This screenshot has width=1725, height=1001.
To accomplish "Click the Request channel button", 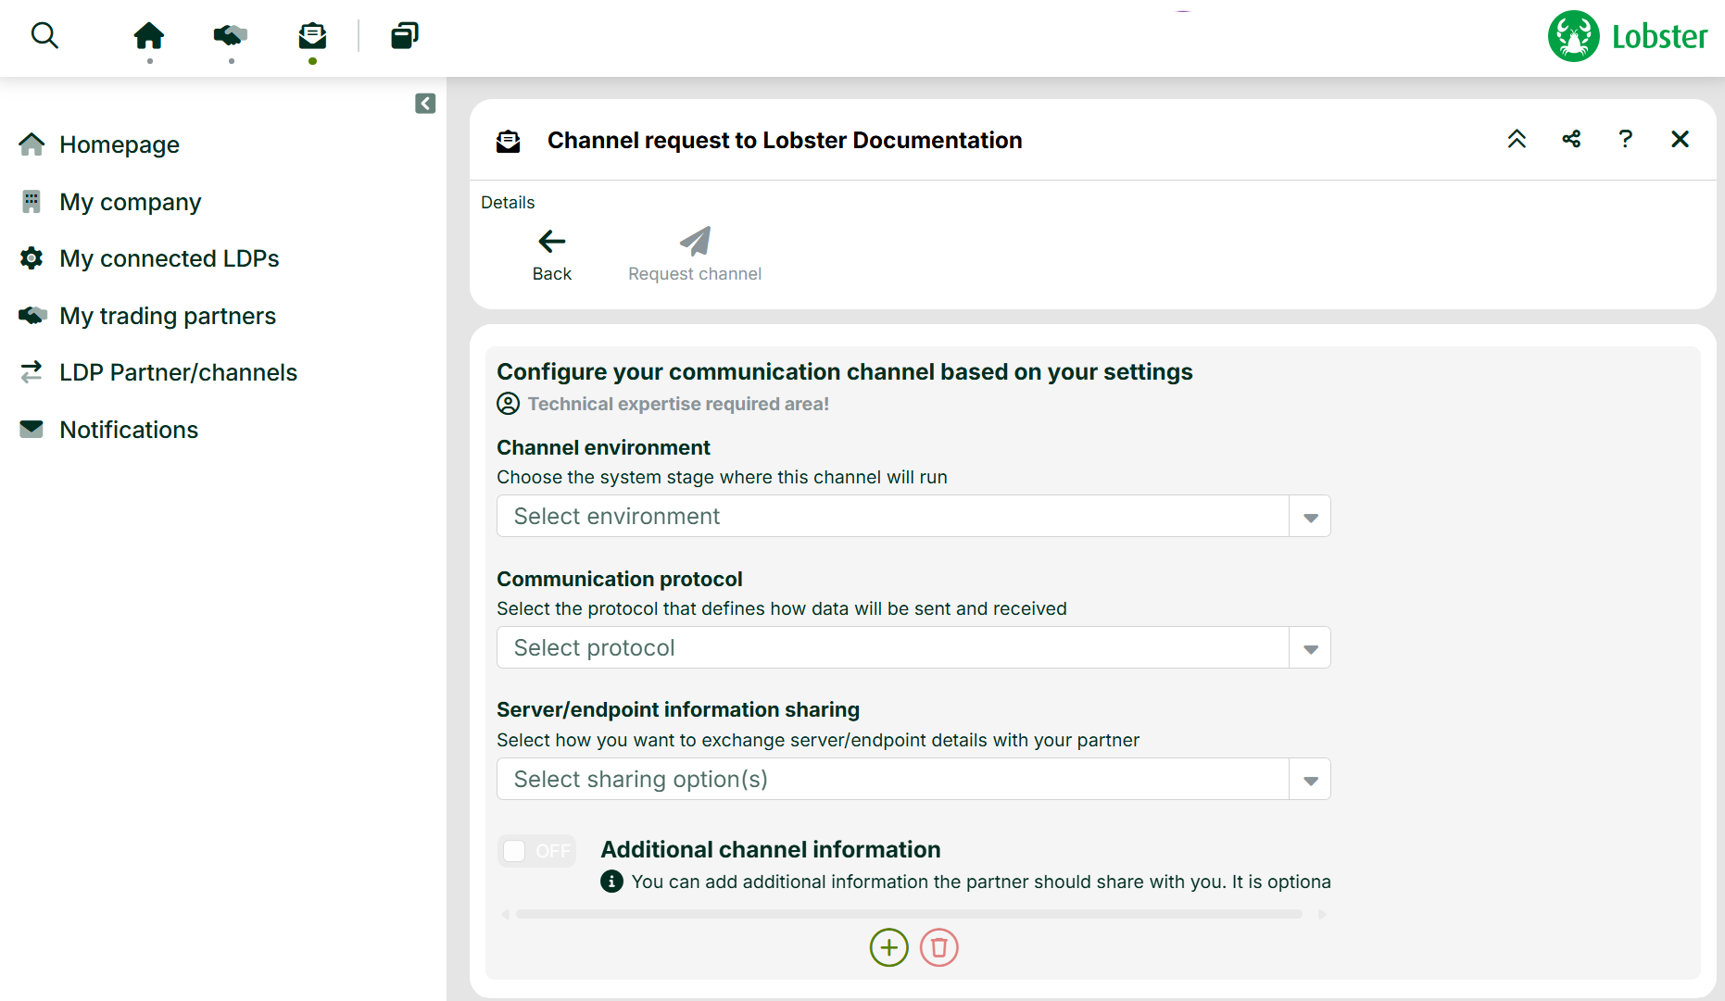I will point(695,255).
